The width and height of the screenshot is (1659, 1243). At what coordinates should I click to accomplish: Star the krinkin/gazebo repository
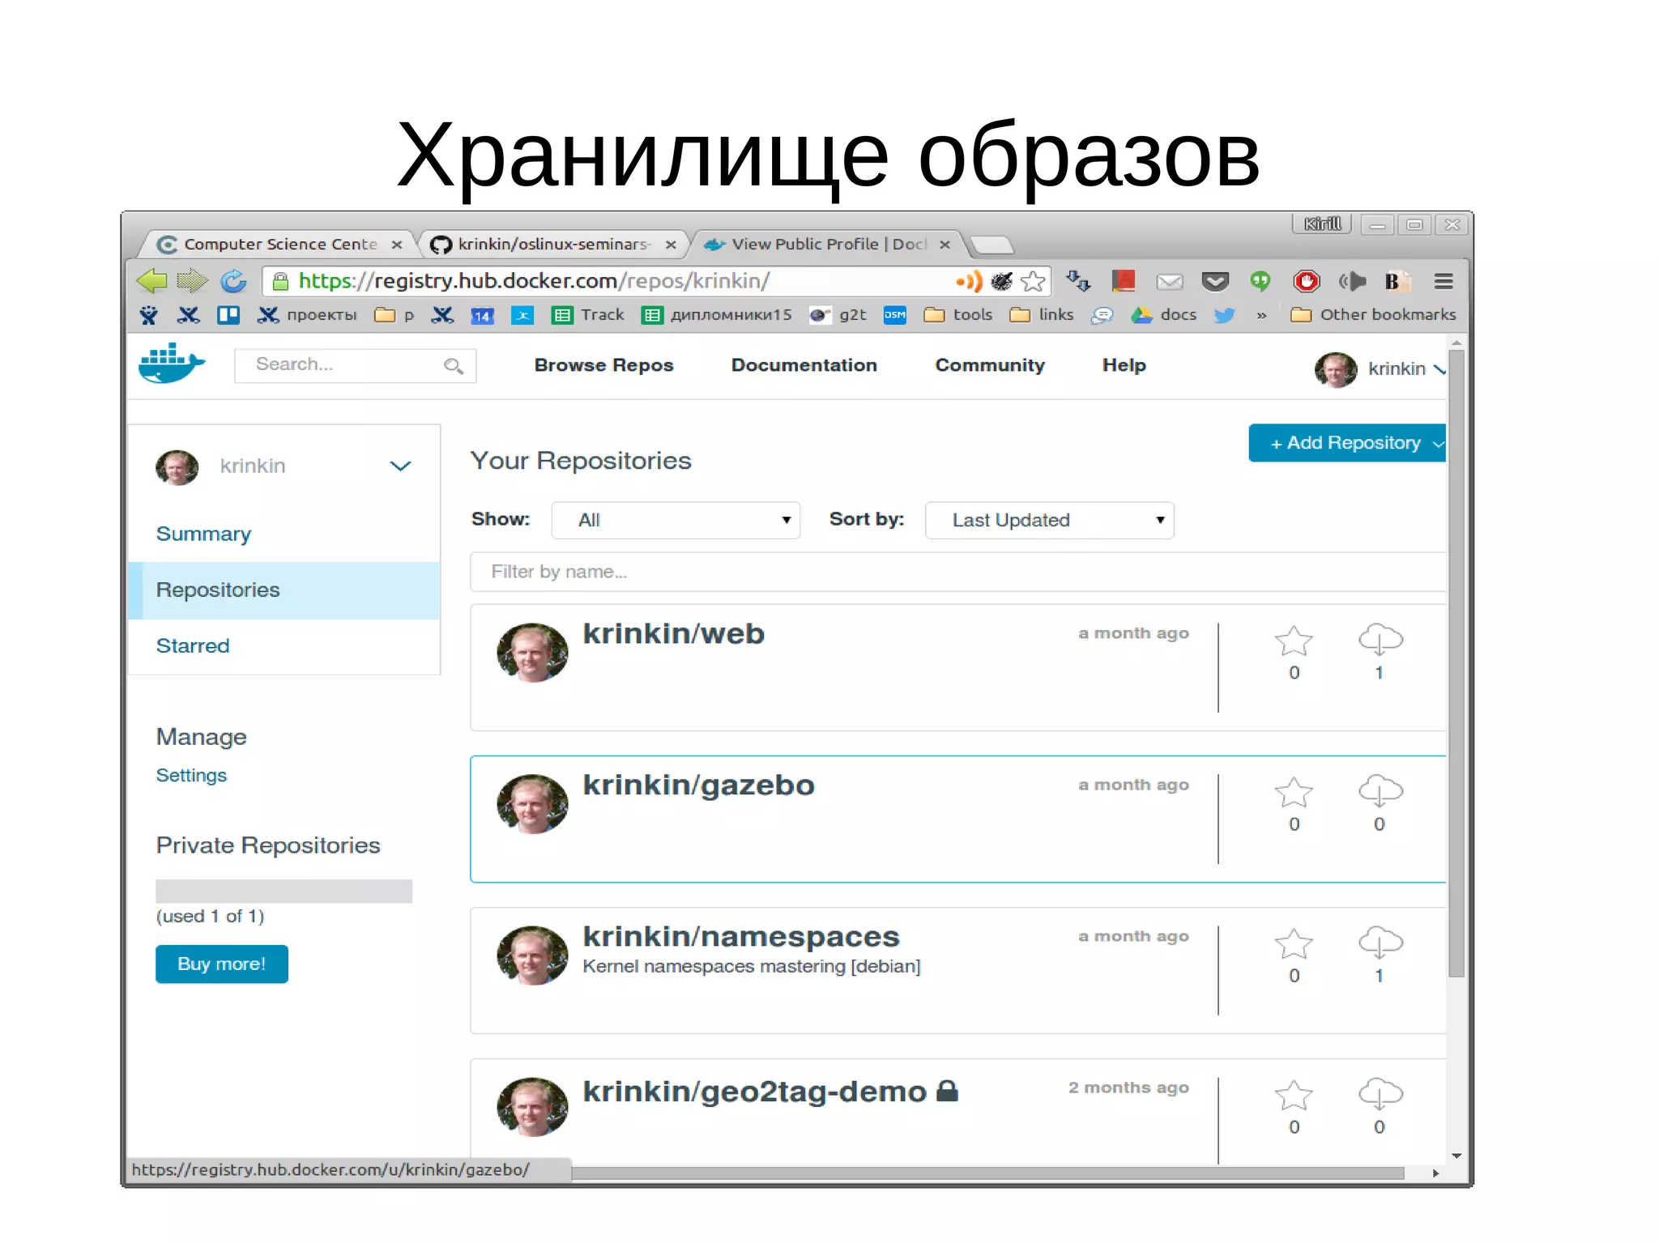(1294, 792)
